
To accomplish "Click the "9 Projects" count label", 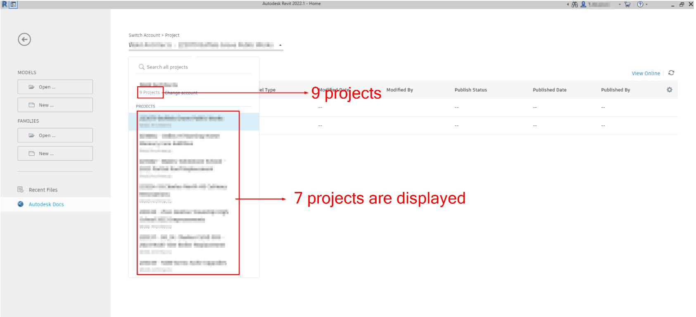I will tap(150, 92).
